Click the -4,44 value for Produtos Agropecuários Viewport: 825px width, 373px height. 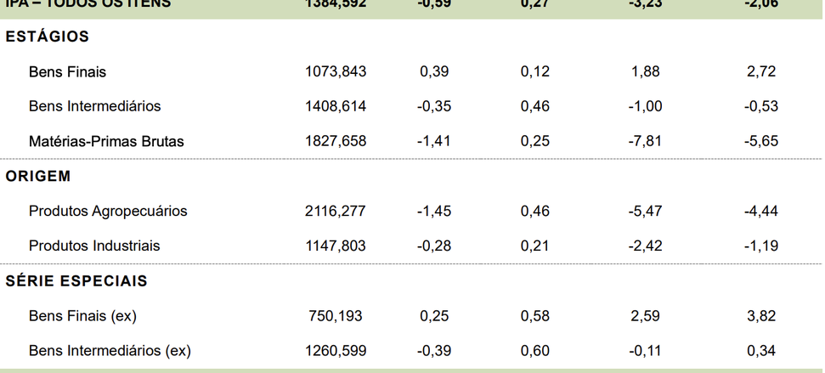point(760,211)
